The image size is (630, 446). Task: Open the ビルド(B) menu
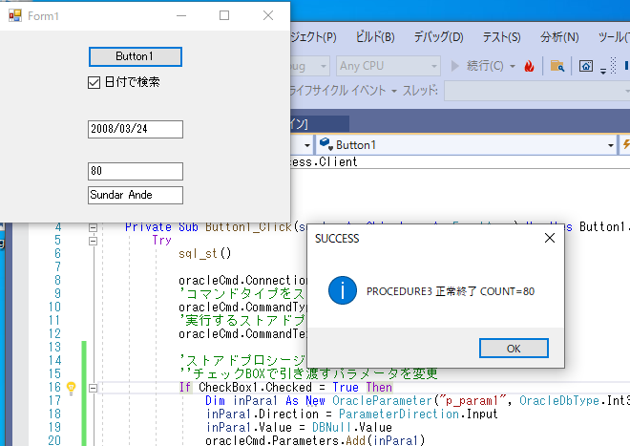pos(374,37)
